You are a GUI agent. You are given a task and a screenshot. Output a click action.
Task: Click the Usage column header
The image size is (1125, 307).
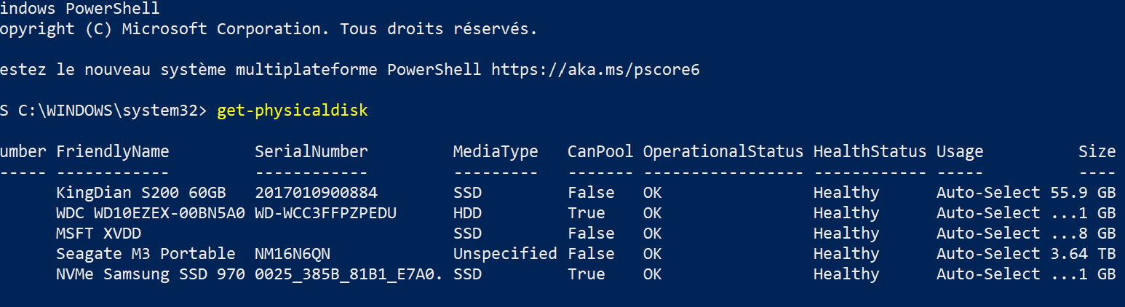tap(960, 151)
